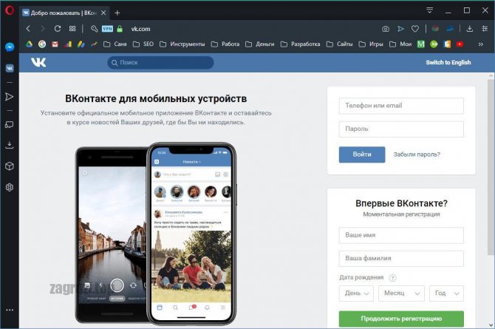The image size is (495, 329).
Task: Open the Сайты bookmarks folder
Action: 340,44
